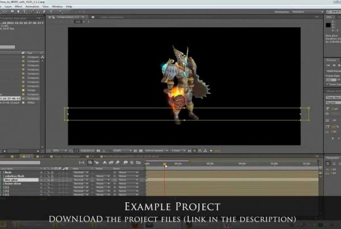Open the Active Camera dropdown
This screenshot has height=229, width=341.
156,151
